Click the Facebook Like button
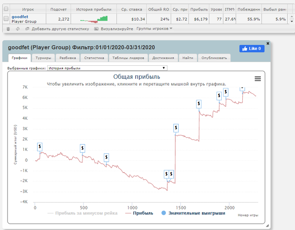Image resolution: width=295 pixels, height=230 pixels. click(x=252, y=48)
